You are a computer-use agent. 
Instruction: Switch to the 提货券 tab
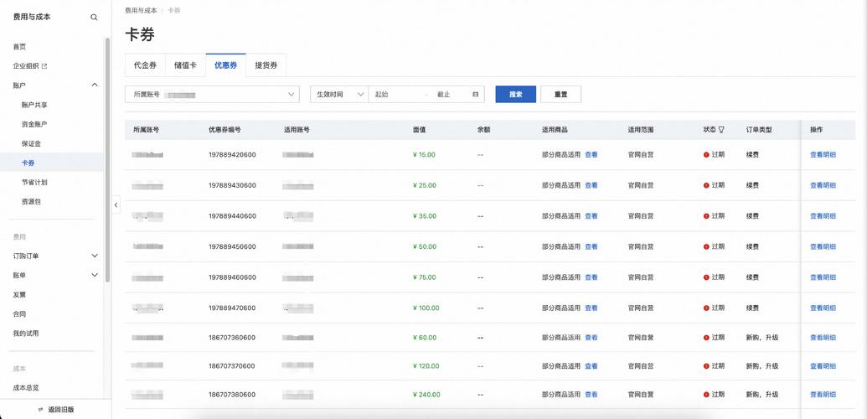point(266,65)
